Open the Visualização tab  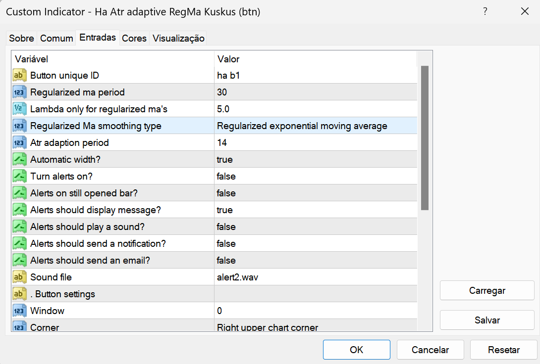point(178,38)
